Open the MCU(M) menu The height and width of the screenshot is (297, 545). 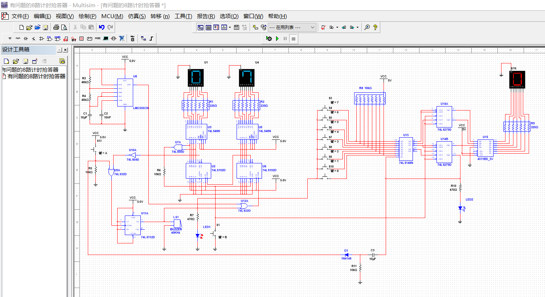(x=112, y=16)
